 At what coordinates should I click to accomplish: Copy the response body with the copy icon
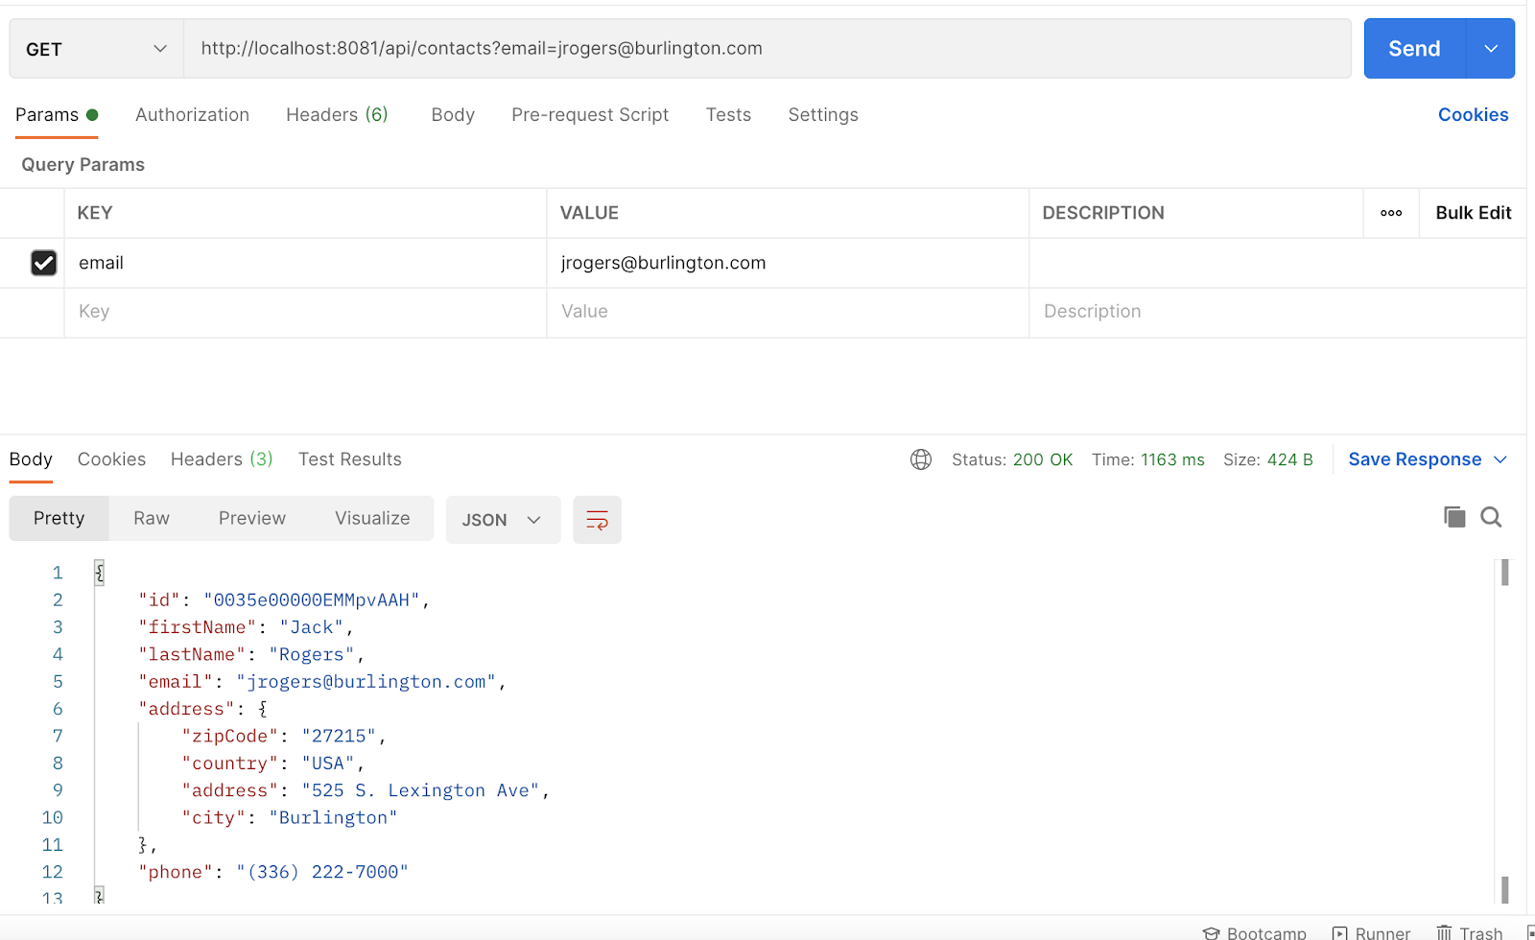point(1454,517)
